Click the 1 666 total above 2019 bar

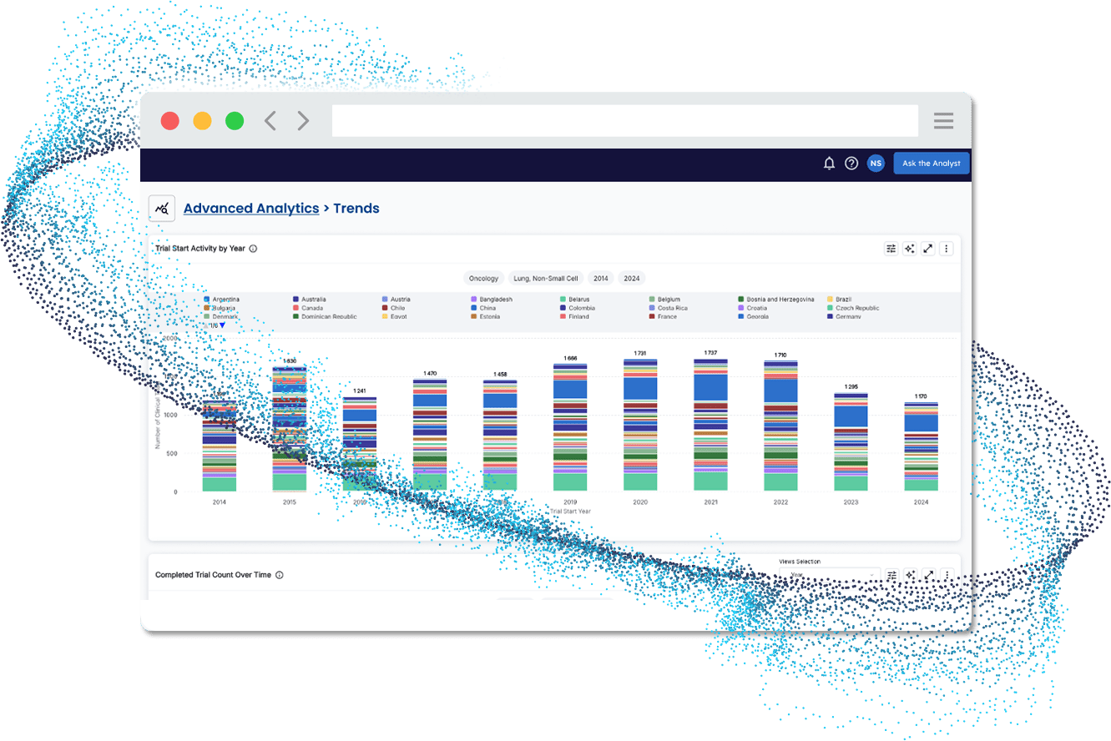570,358
